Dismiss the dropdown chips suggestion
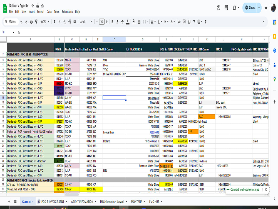 click(x=266, y=189)
